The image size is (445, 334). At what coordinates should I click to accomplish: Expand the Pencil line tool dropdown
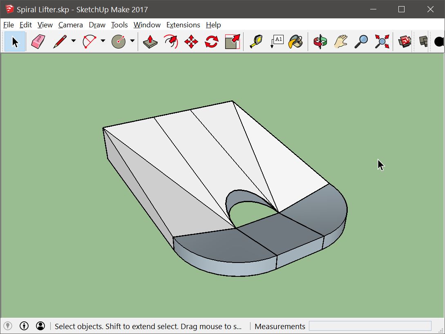(74, 41)
